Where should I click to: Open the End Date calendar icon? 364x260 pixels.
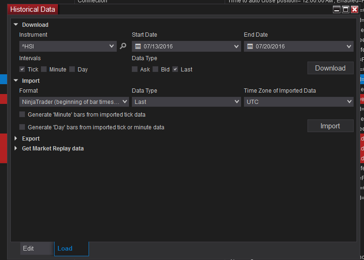[250, 47]
